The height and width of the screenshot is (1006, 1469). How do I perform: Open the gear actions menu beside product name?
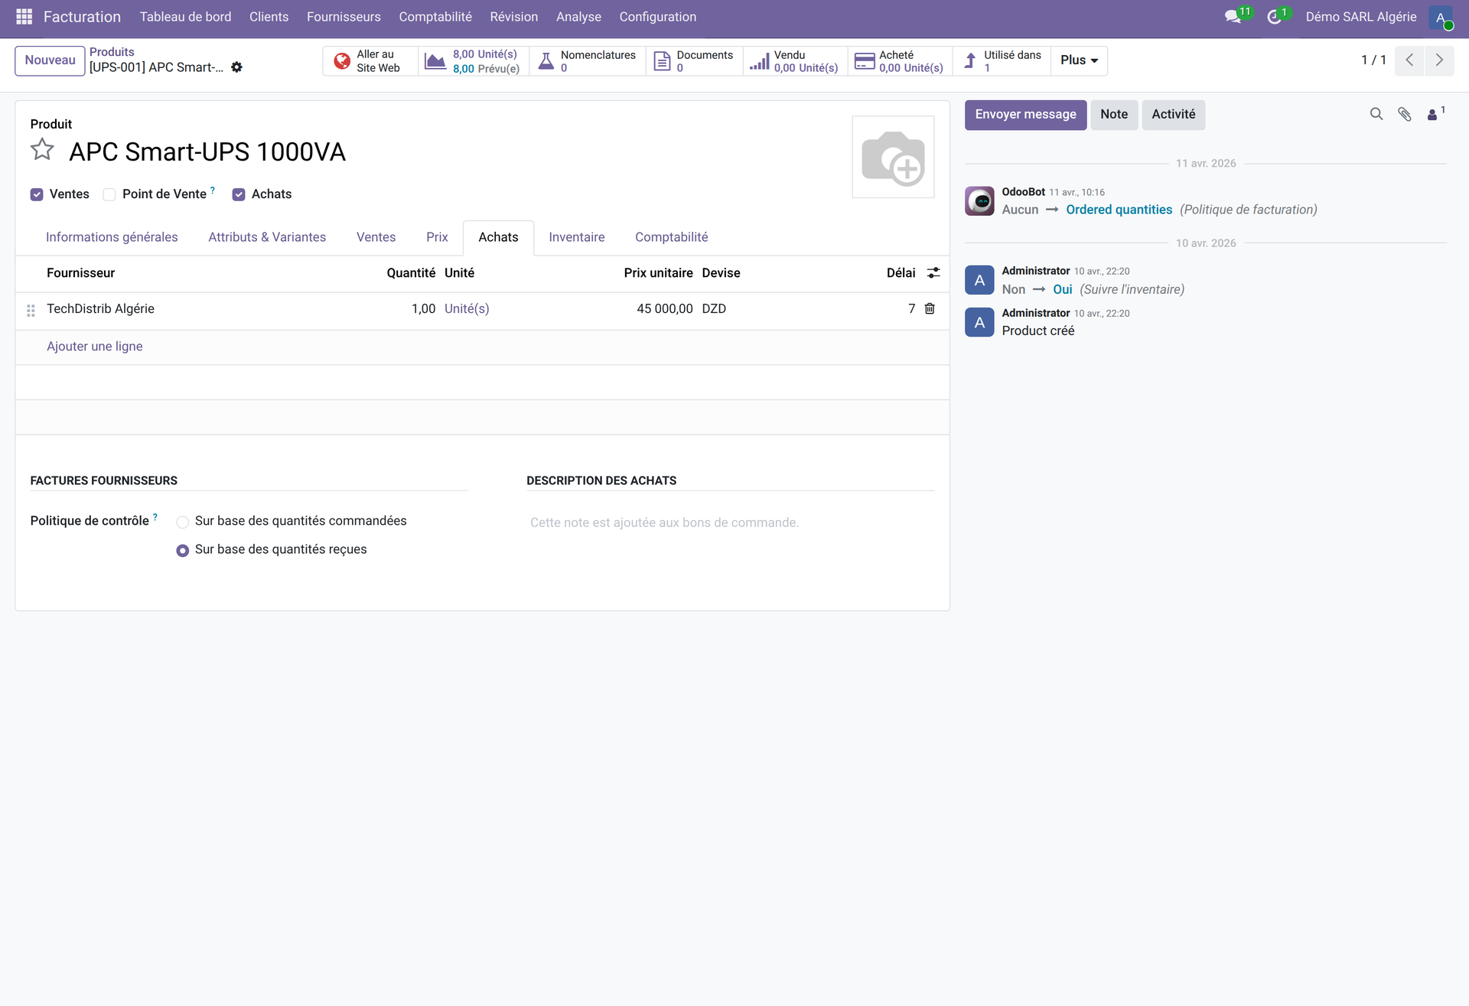coord(237,67)
